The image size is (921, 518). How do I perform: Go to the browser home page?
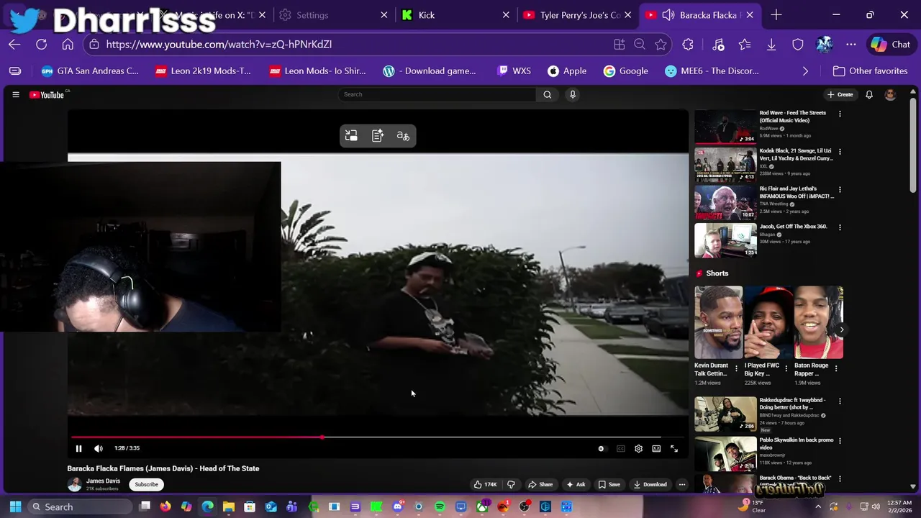tap(68, 45)
